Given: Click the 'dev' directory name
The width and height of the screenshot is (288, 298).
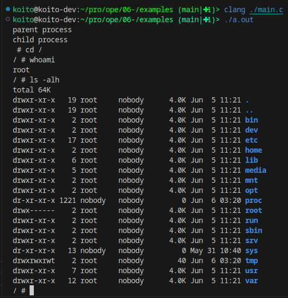Looking at the screenshot, I should pyautogui.click(x=252, y=130).
